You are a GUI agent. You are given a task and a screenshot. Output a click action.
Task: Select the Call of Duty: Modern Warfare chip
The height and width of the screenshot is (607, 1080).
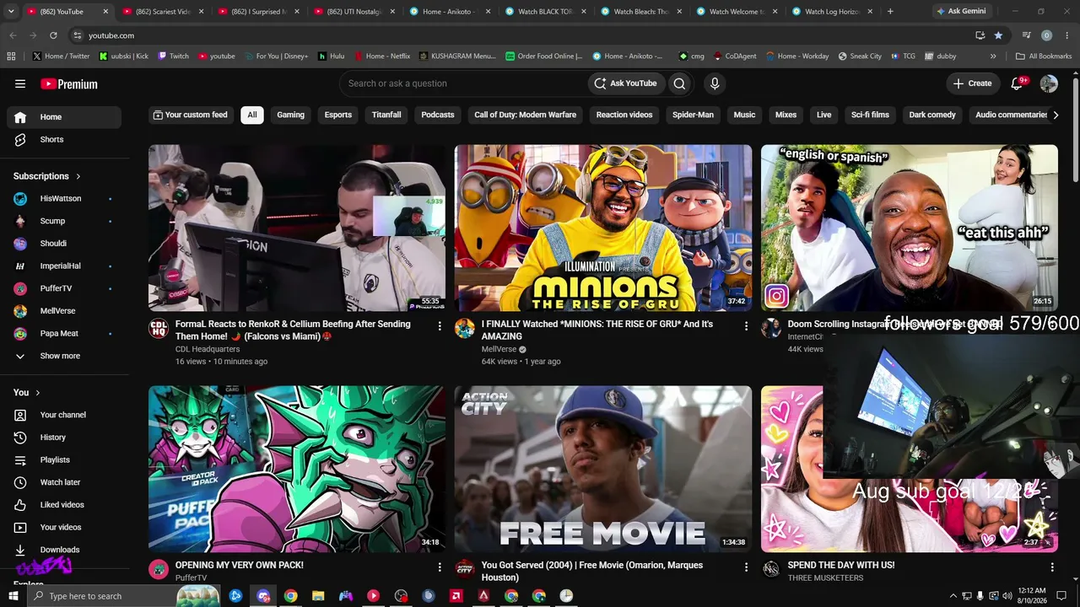click(525, 115)
